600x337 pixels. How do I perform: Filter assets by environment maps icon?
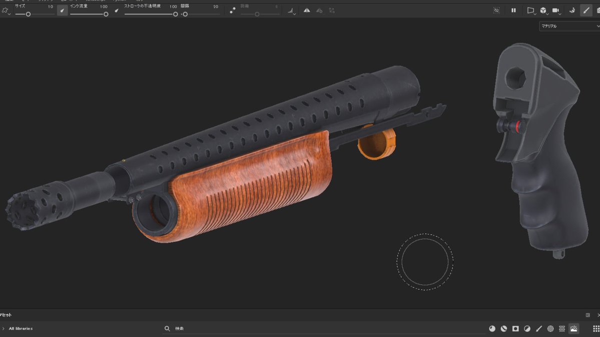[573, 329]
